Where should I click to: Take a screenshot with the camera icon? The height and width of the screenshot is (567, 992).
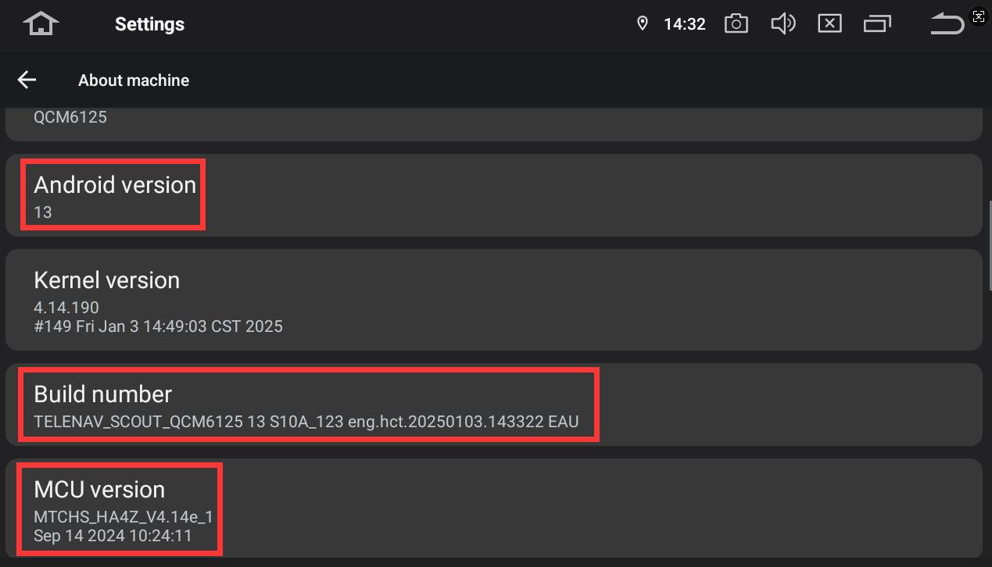[x=736, y=23]
